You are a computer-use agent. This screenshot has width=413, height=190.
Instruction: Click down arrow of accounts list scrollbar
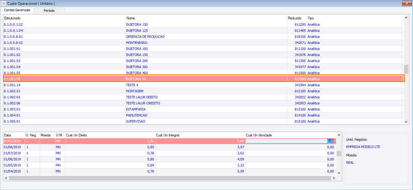coord(406,121)
